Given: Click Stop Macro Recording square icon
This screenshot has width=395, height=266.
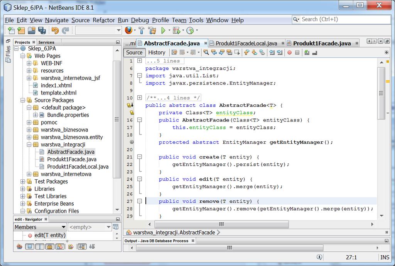Looking at the screenshot, I should pos(297,52).
